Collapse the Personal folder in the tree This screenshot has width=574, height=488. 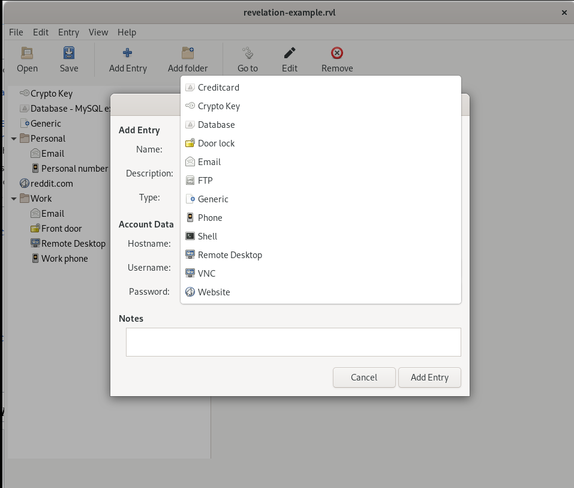(14, 139)
